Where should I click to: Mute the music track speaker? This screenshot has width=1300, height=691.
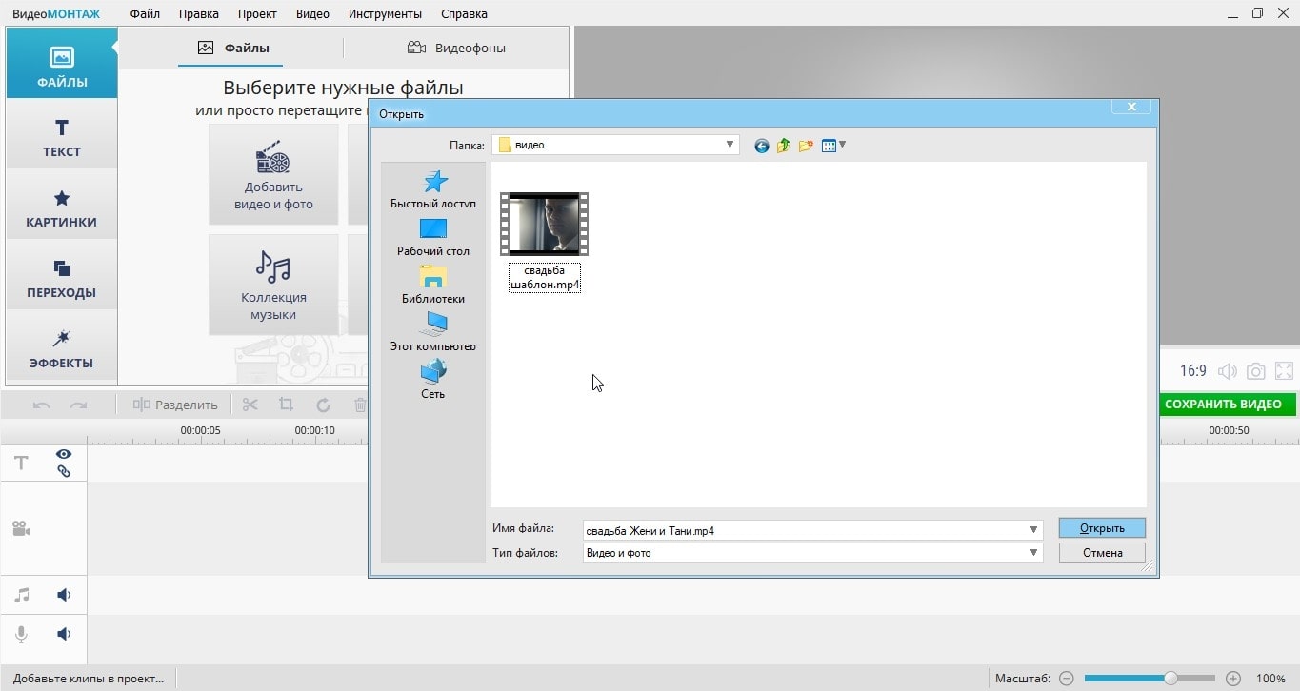click(64, 595)
